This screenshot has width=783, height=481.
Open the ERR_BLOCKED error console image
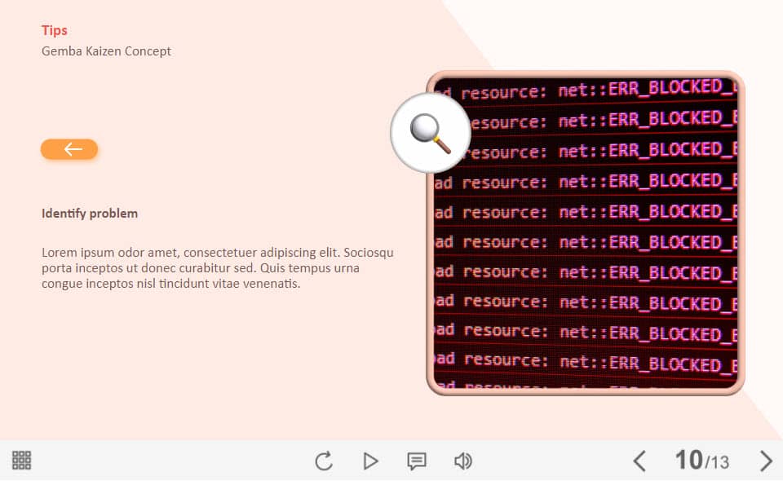587,245
